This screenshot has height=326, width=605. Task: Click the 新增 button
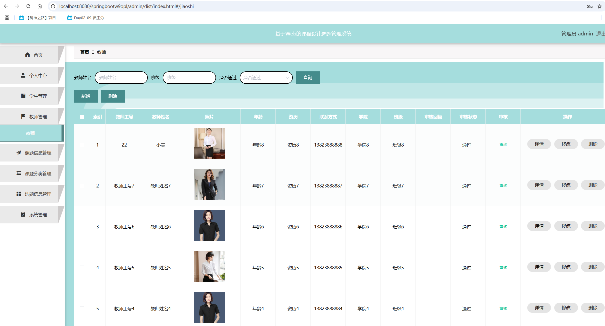(86, 96)
